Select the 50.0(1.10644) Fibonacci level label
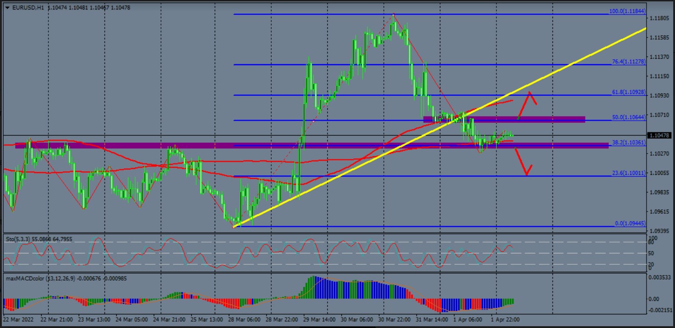 pyautogui.click(x=629, y=117)
